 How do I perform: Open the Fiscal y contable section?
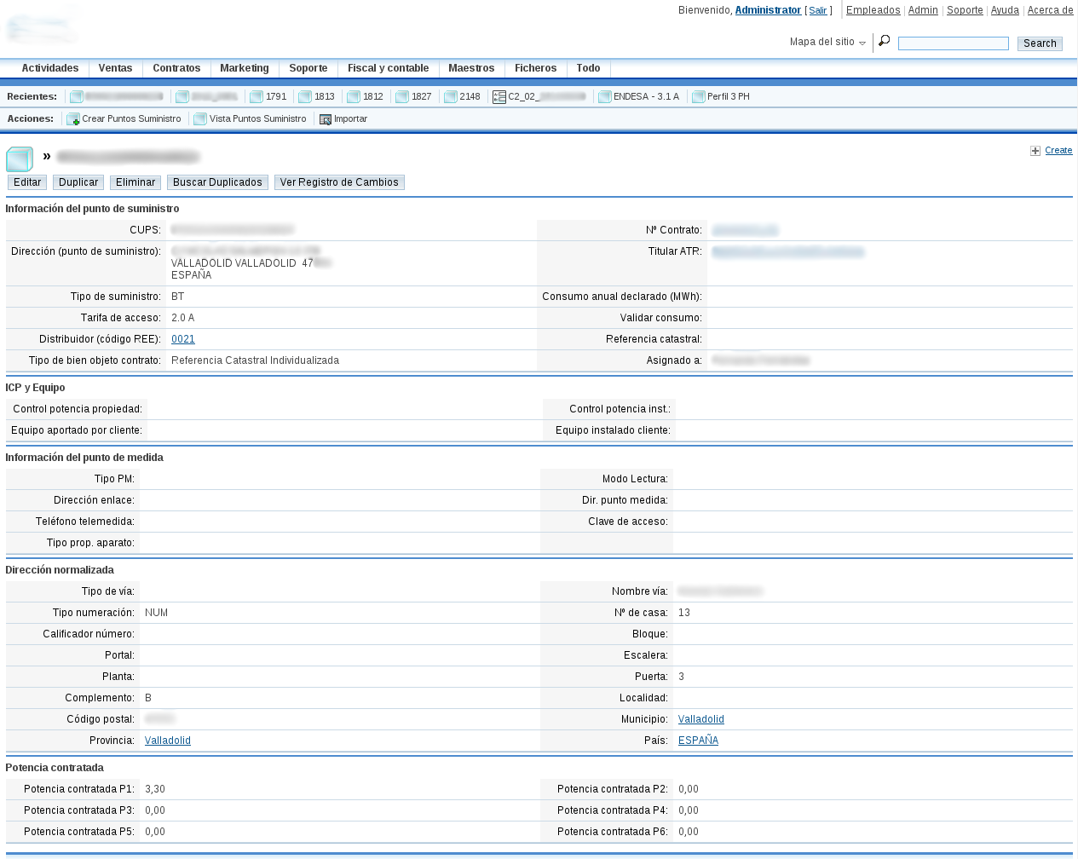pos(388,68)
